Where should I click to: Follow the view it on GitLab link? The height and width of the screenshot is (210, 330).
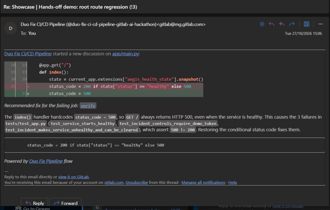pyautogui.click(x=73, y=177)
